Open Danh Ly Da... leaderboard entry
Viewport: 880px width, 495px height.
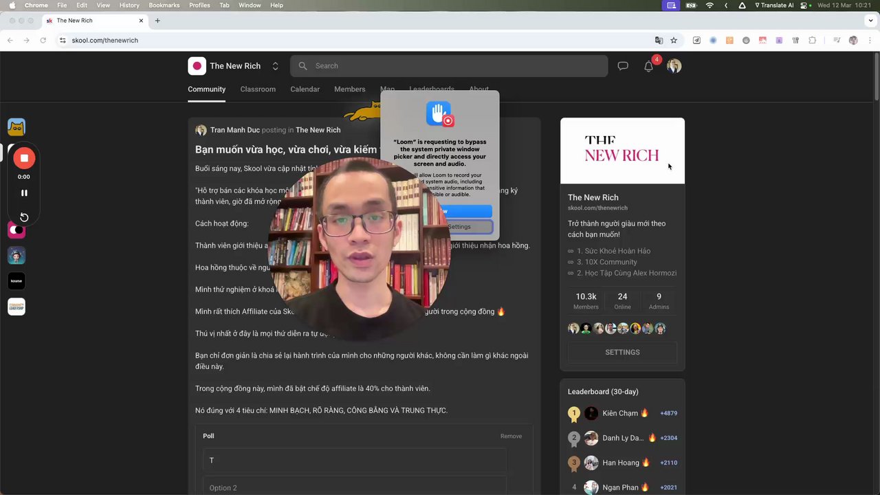point(623,438)
